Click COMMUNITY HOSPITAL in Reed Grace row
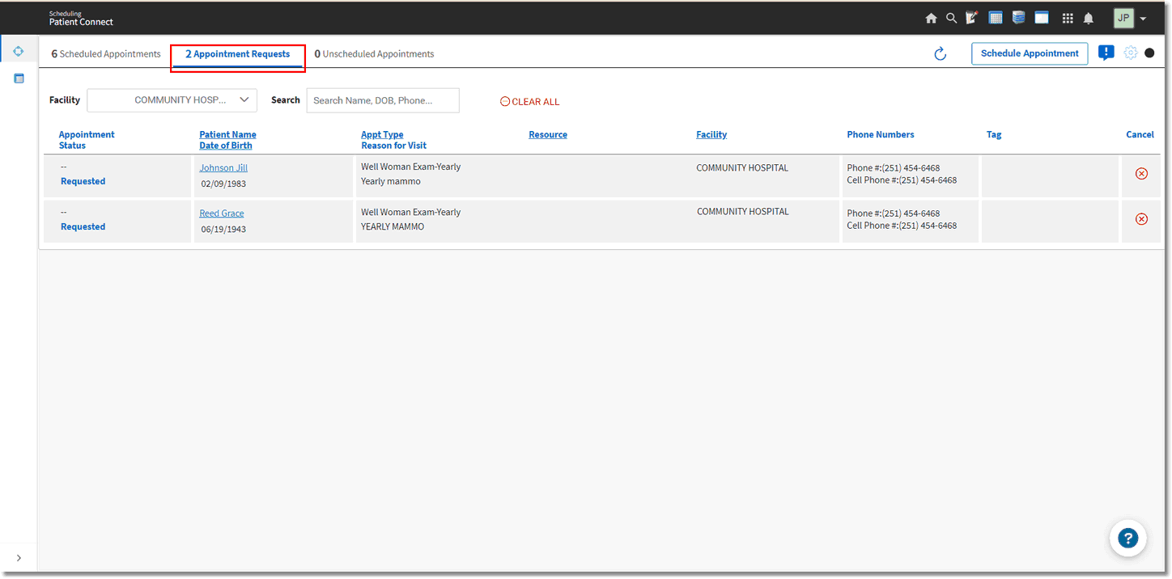The height and width of the screenshot is (579, 1172). pyautogui.click(x=742, y=212)
